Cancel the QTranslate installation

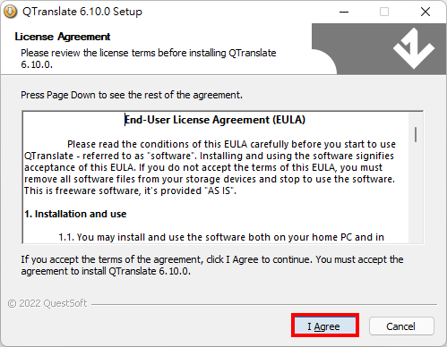coord(401,326)
